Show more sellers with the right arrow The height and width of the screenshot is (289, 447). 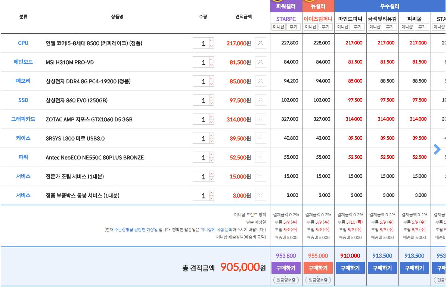click(x=437, y=149)
